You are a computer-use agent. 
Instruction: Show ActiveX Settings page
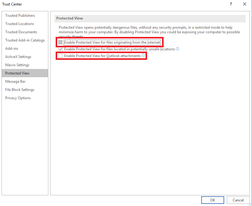click(18, 57)
